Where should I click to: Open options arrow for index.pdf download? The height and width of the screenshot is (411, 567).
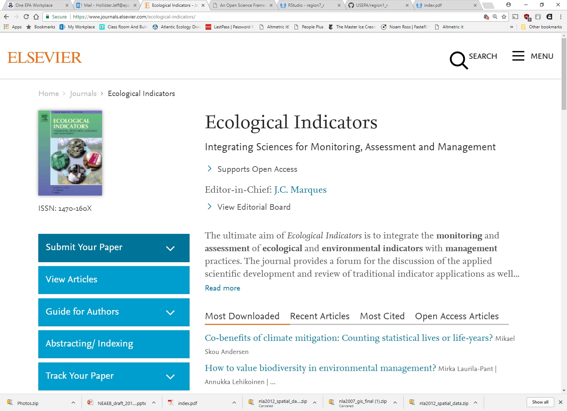click(x=234, y=403)
